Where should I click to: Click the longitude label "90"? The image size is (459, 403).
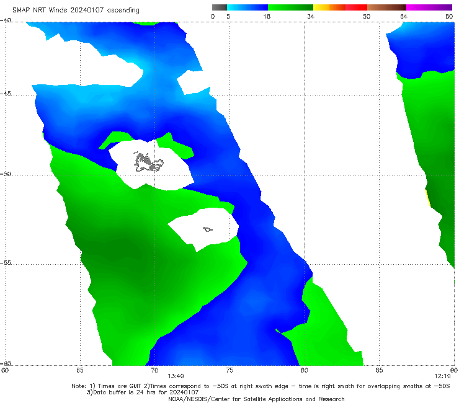click(454, 370)
